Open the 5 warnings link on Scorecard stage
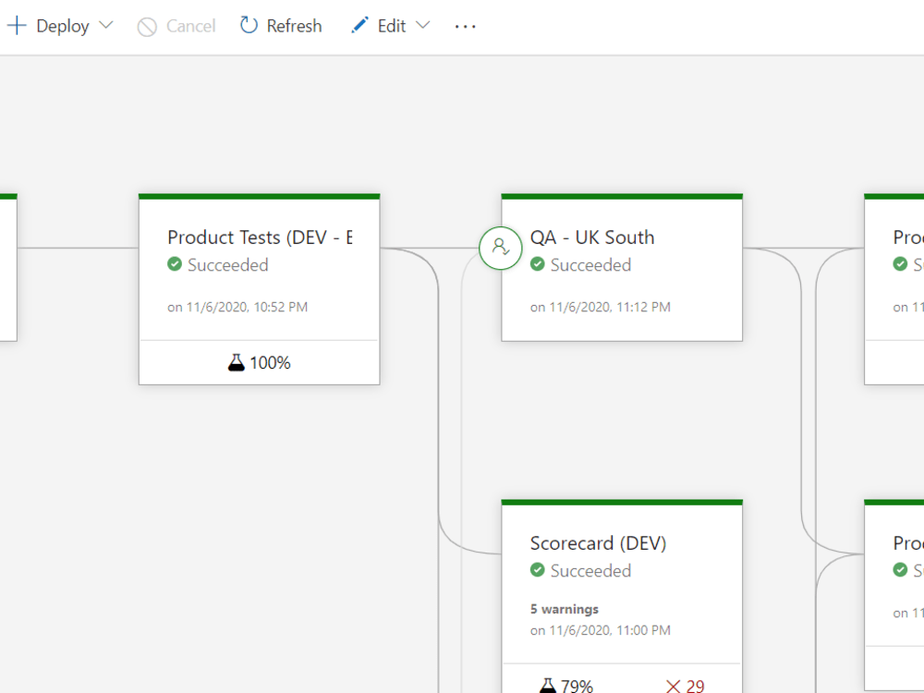This screenshot has height=693, width=924. tap(565, 609)
